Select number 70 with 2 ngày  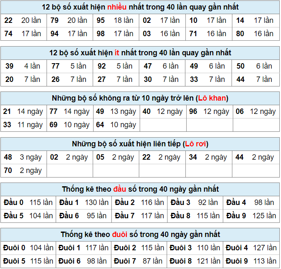pyautogui.click(x=24, y=170)
